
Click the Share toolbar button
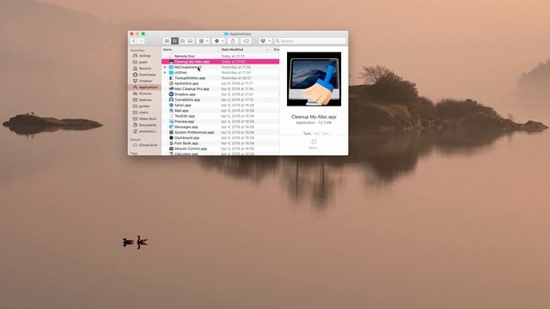233,41
